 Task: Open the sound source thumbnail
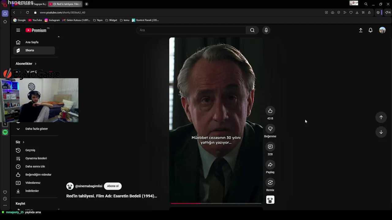click(x=270, y=200)
